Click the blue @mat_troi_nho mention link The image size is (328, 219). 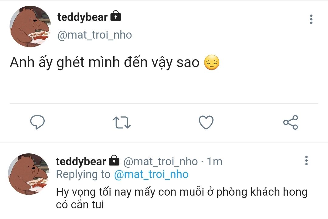151,174
